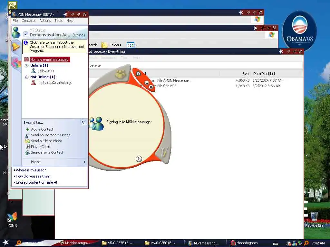Click the star Start button on taskbar

6,242
